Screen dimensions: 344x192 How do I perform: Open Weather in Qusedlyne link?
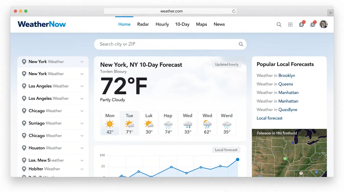pos(277,110)
